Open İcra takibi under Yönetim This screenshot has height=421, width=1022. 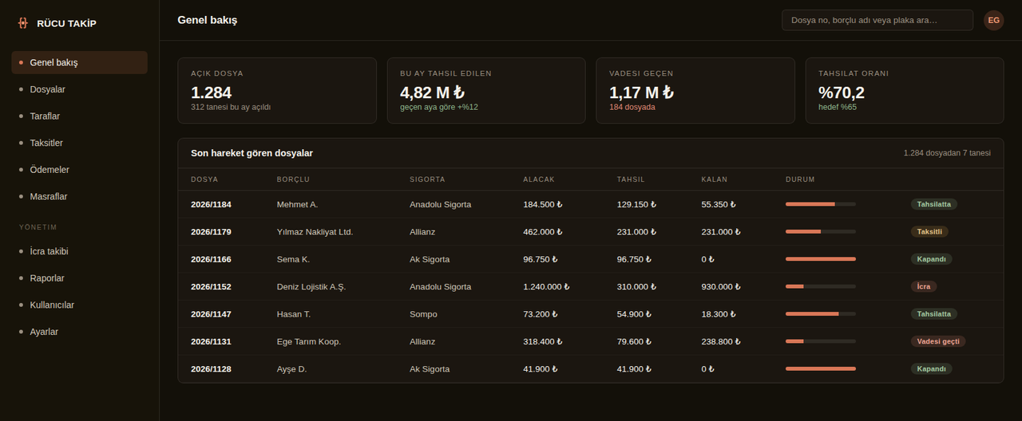click(x=79, y=251)
